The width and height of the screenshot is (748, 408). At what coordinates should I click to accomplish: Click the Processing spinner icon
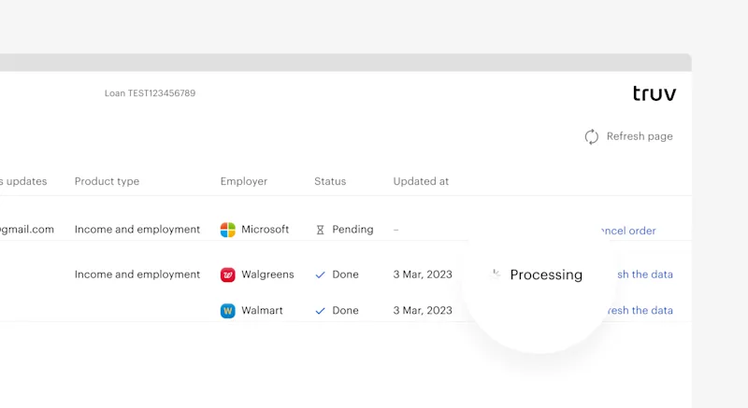pyautogui.click(x=496, y=274)
